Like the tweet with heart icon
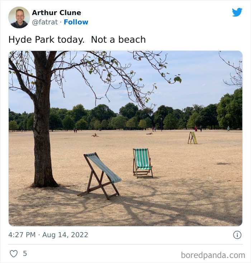251x263 pixels. 14,253
